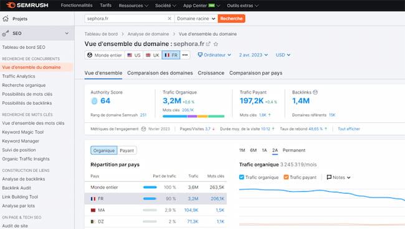Click the MA Morocco flag row icon

click(93, 210)
